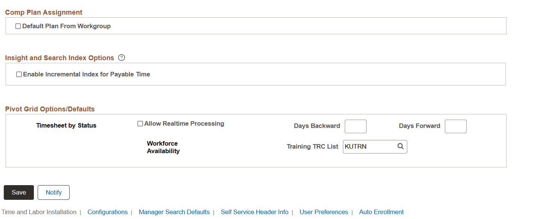Focus the Days Backward field
Viewport: 542px width, 219px height.
[x=356, y=126]
